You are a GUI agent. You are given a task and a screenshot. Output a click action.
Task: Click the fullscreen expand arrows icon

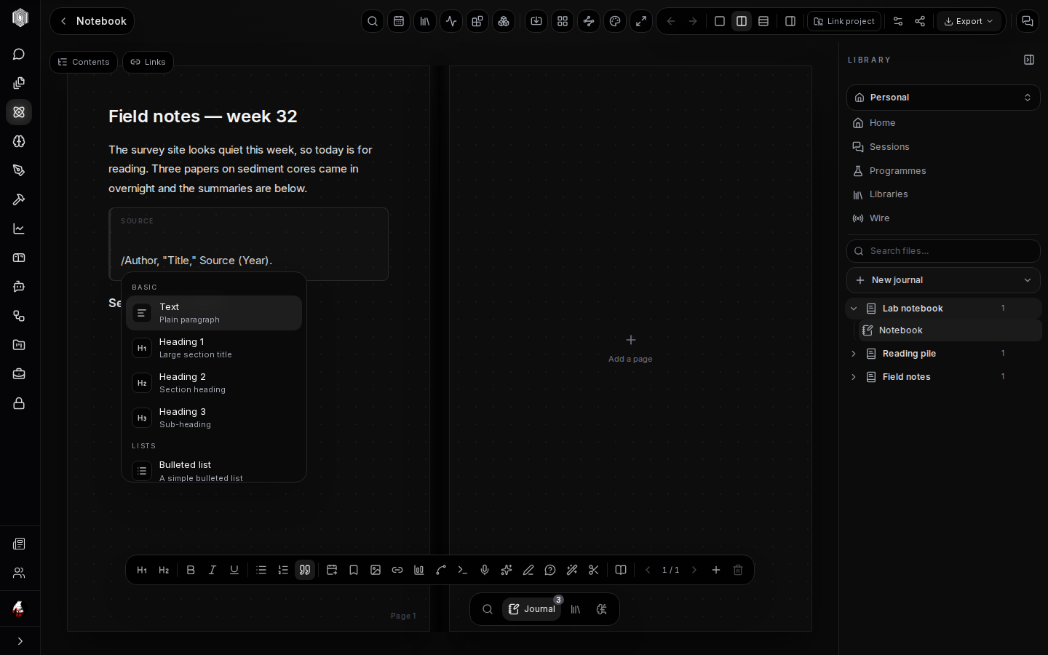click(x=641, y=21)
